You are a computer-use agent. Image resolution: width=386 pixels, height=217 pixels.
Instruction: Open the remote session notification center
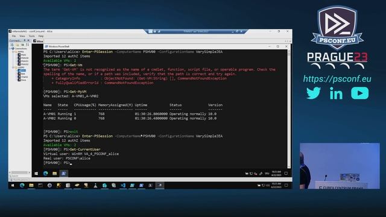(x=286, y=174)
